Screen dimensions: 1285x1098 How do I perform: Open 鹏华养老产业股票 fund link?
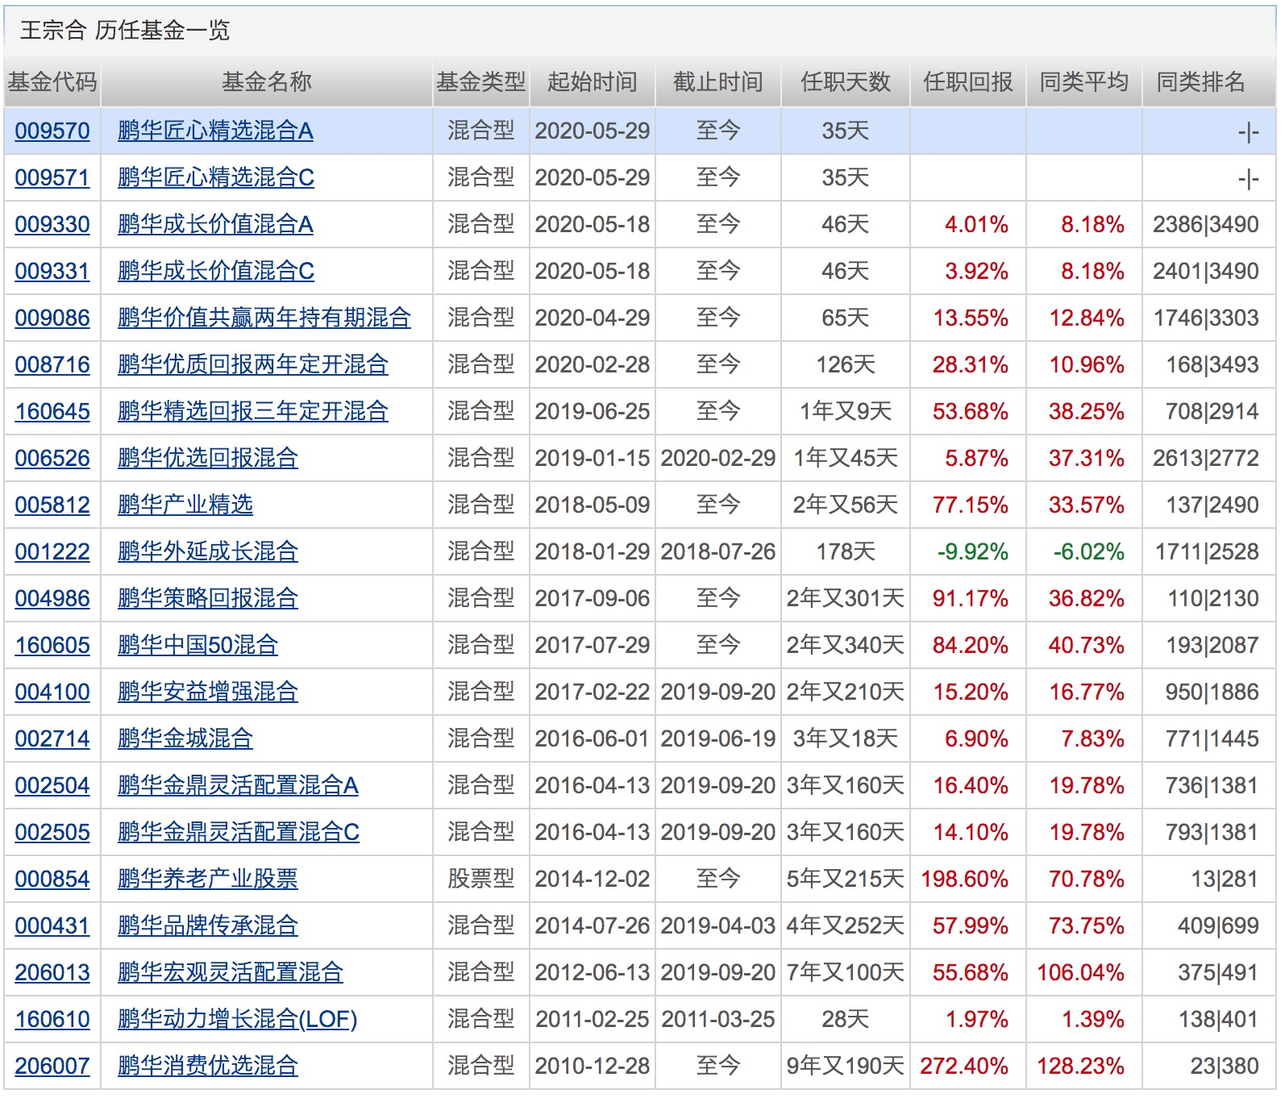click(208, 879)
